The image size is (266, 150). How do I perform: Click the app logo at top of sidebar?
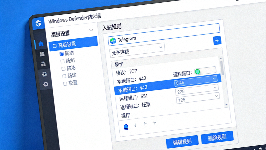38,23
